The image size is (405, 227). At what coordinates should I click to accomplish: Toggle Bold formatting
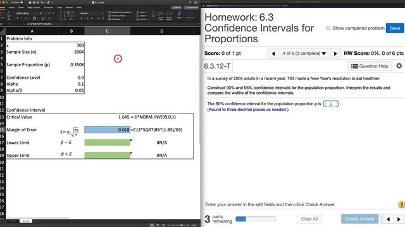[x=18, y=18]
